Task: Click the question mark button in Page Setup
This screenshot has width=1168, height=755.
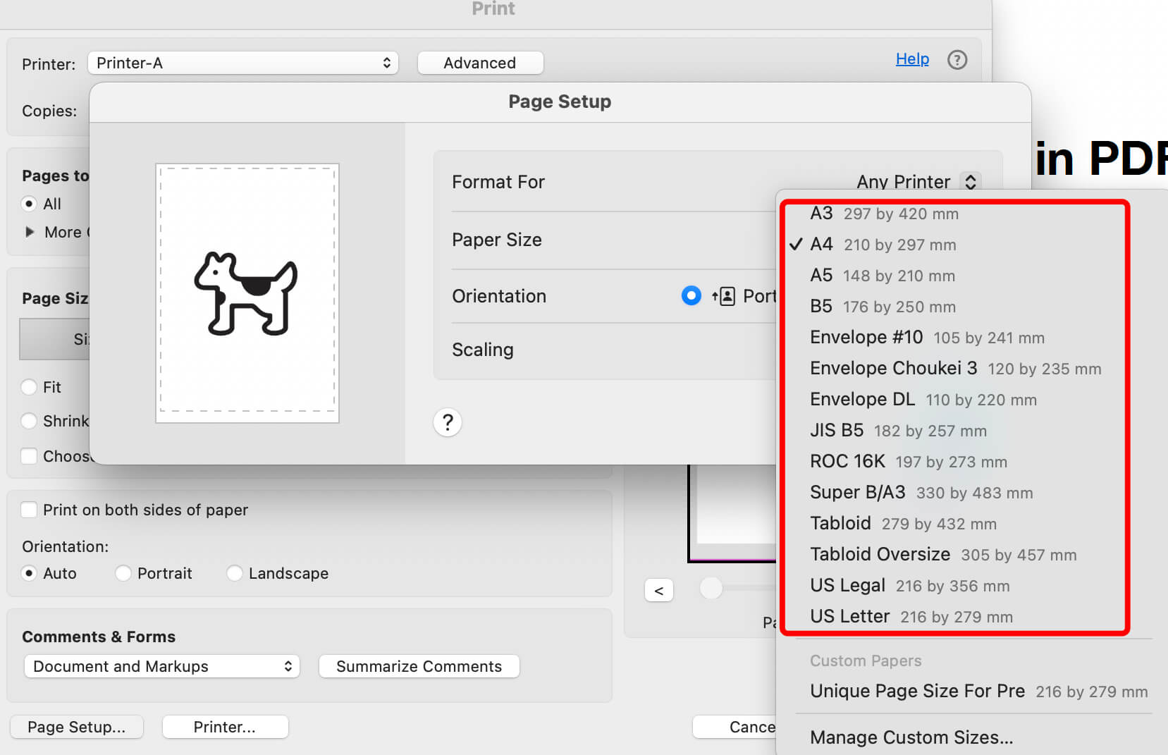Action: [x=448, y=422]
